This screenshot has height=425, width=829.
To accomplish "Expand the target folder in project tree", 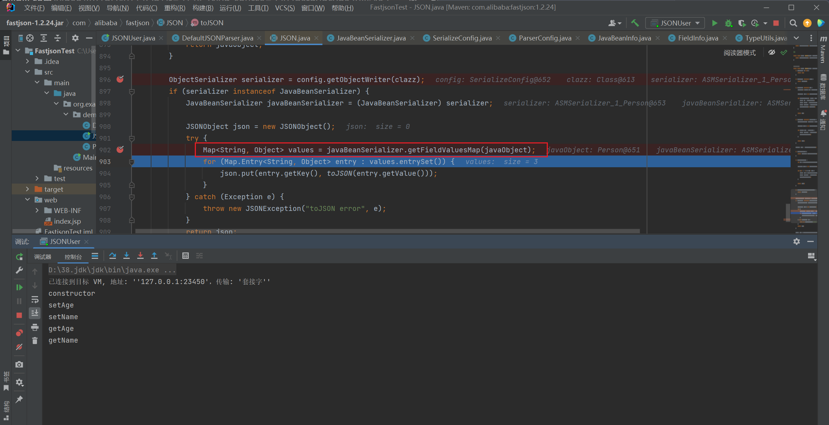I will coord(27,189).
